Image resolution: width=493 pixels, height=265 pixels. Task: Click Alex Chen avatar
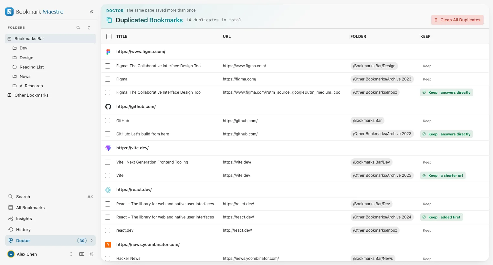click(11, 254)
